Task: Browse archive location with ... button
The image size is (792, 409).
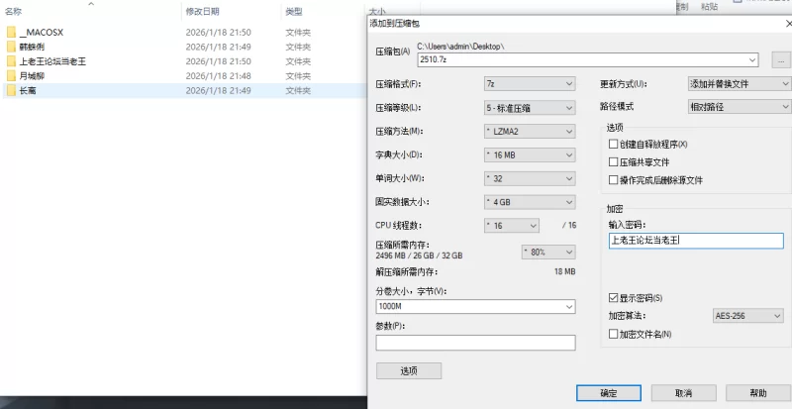Action: 781,59
